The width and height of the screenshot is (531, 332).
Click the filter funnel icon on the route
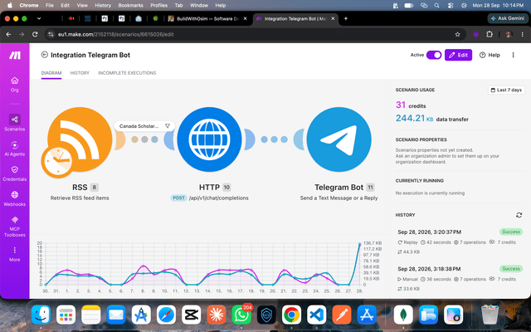[x=168, y=126]
